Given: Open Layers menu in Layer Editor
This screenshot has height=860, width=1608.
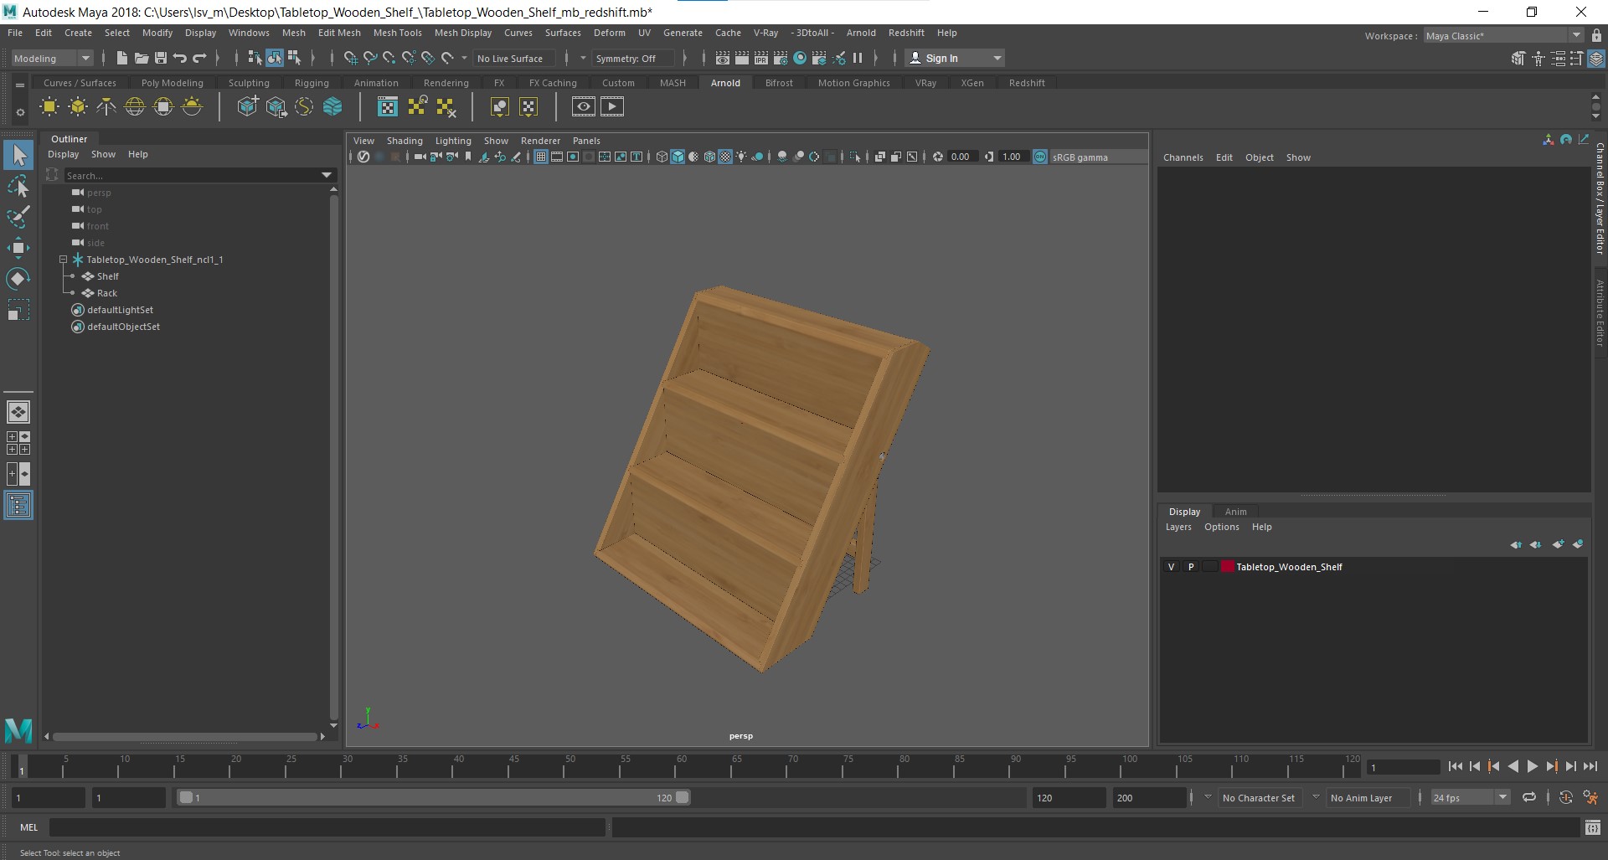Looking at the screenshot, I should coord(1178,527).
